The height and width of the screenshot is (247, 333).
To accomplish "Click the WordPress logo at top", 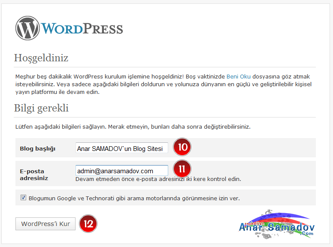I will [x=69, y=28].
